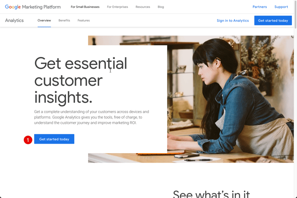297x198 pixels.
Task: Switch to the Benefits tab
Action: pos(64,20)
